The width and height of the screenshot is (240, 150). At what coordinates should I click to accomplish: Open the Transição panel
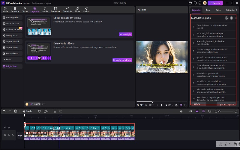coord(67,10)
